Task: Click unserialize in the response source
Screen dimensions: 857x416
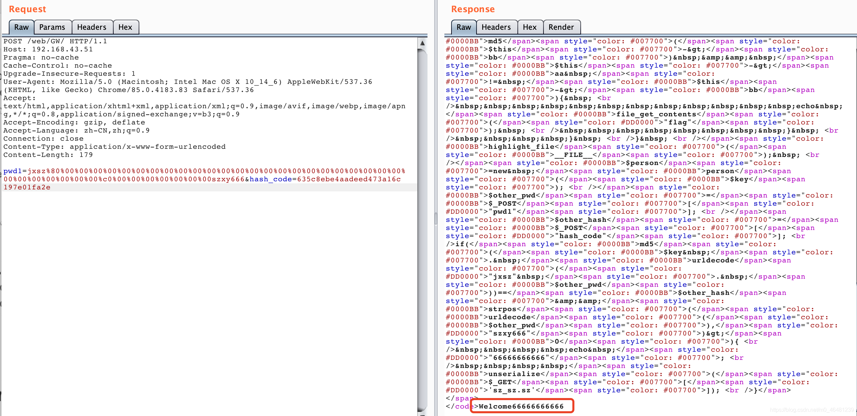Action: pyautogui.click(x=514, y=374)
